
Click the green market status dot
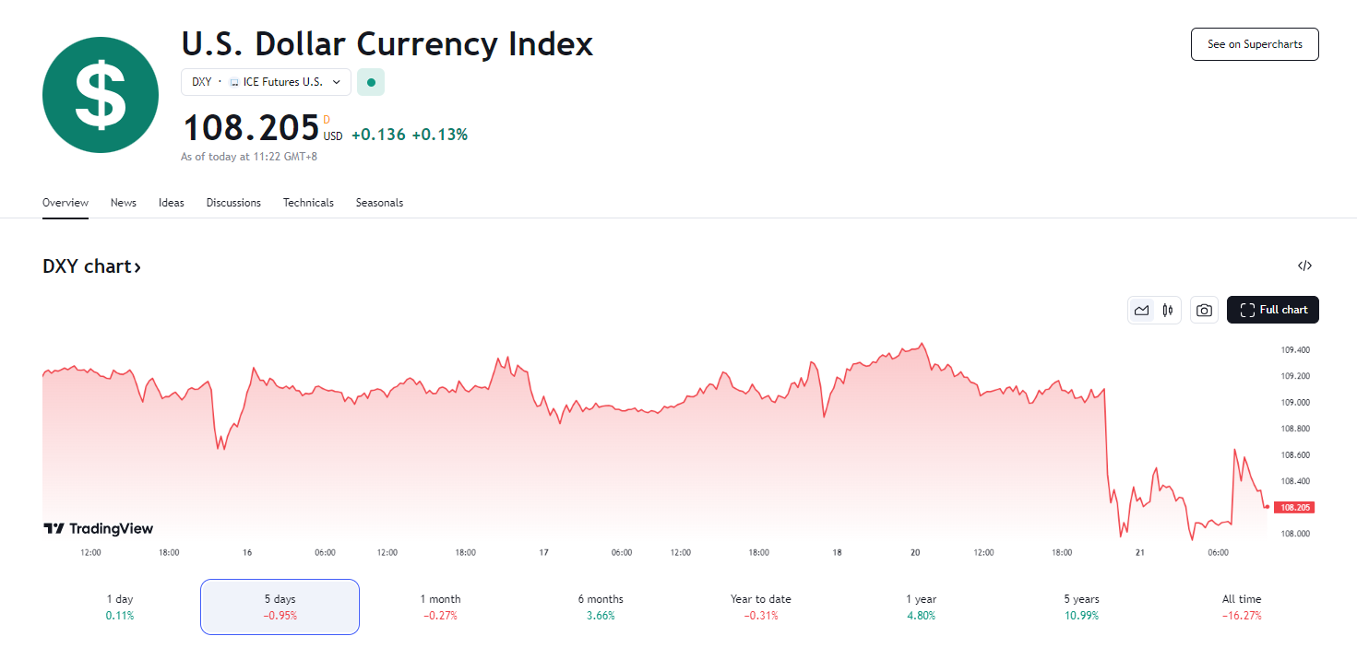click(x=371, y=82)
